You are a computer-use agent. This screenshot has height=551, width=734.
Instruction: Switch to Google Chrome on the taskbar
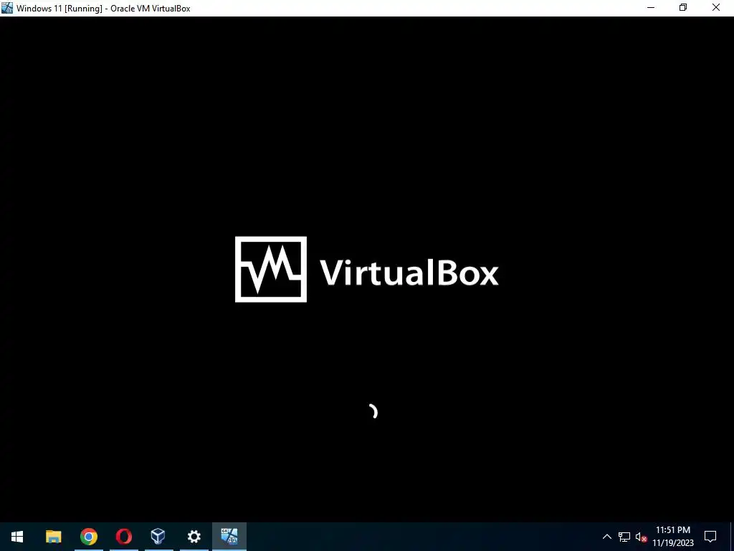click(x=88, y=537)
